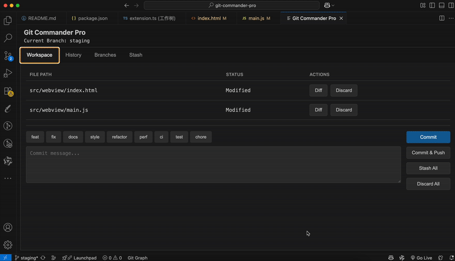
Task: Click Go Live in the status bar
Action: [421, 258]
